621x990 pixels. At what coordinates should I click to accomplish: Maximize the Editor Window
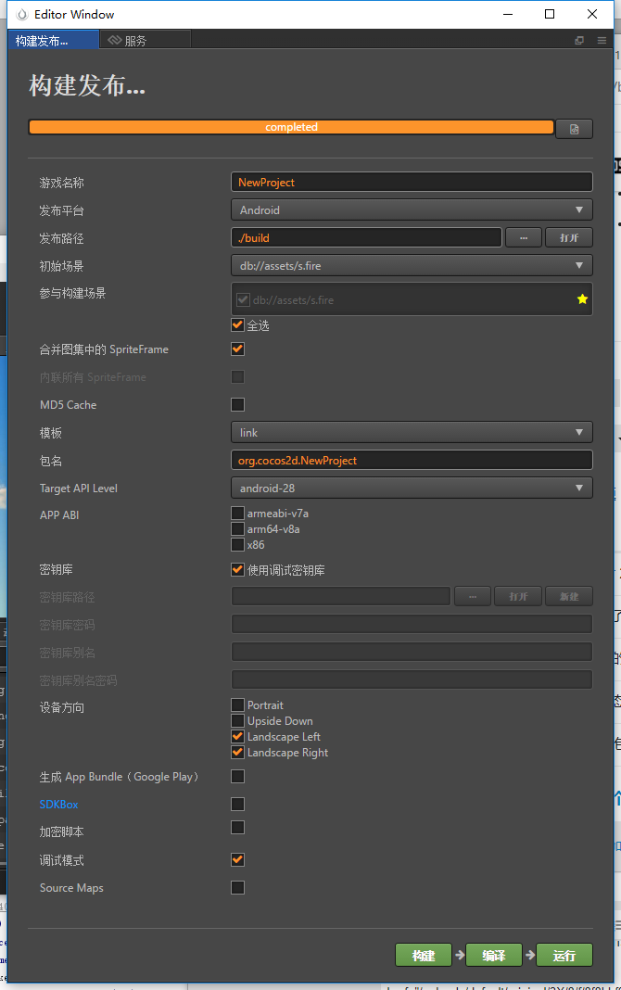click(550, 14)
